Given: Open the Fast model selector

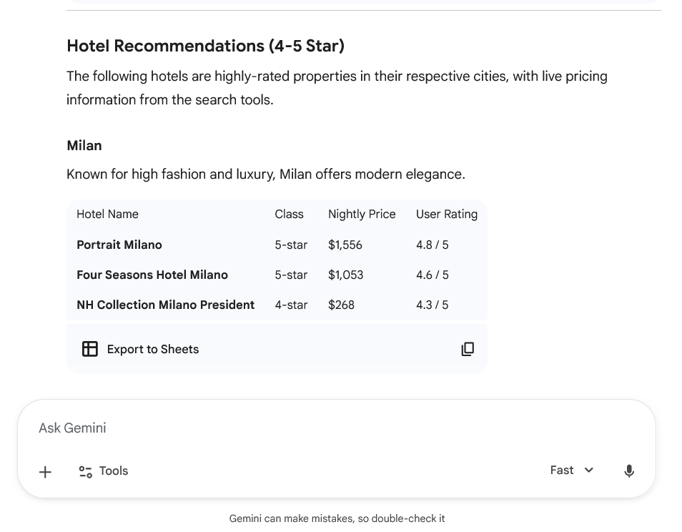Looking at the screenshot, I should pos(563,471).
